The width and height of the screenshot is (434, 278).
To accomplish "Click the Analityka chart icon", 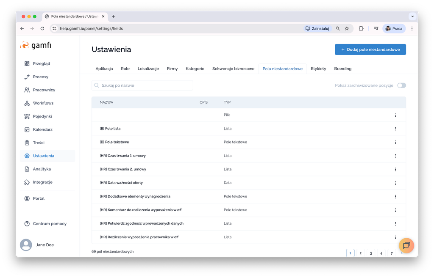I will pos(27,169).
